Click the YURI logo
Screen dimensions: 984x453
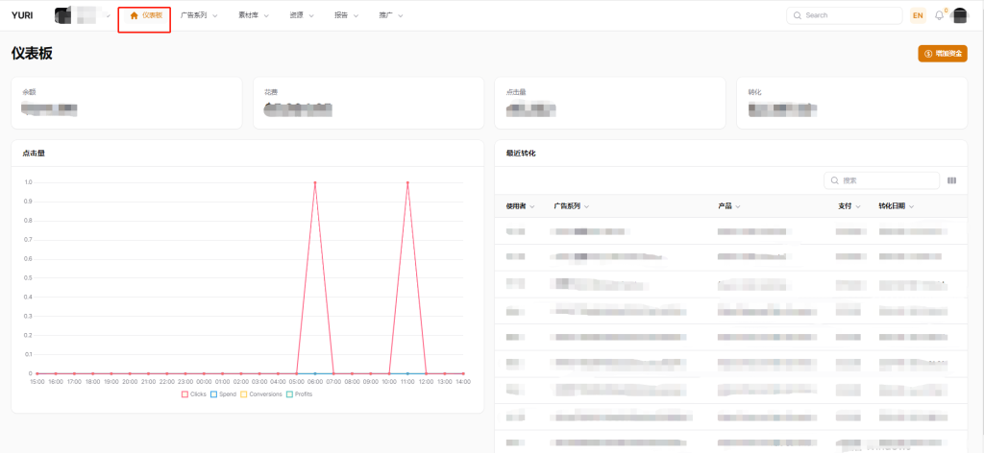click(x=22, y=15)
